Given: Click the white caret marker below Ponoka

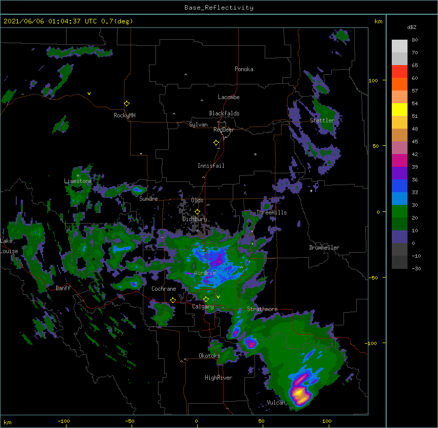Looking at the screenshot, I should pyautogui.click(x=185, y=75).
